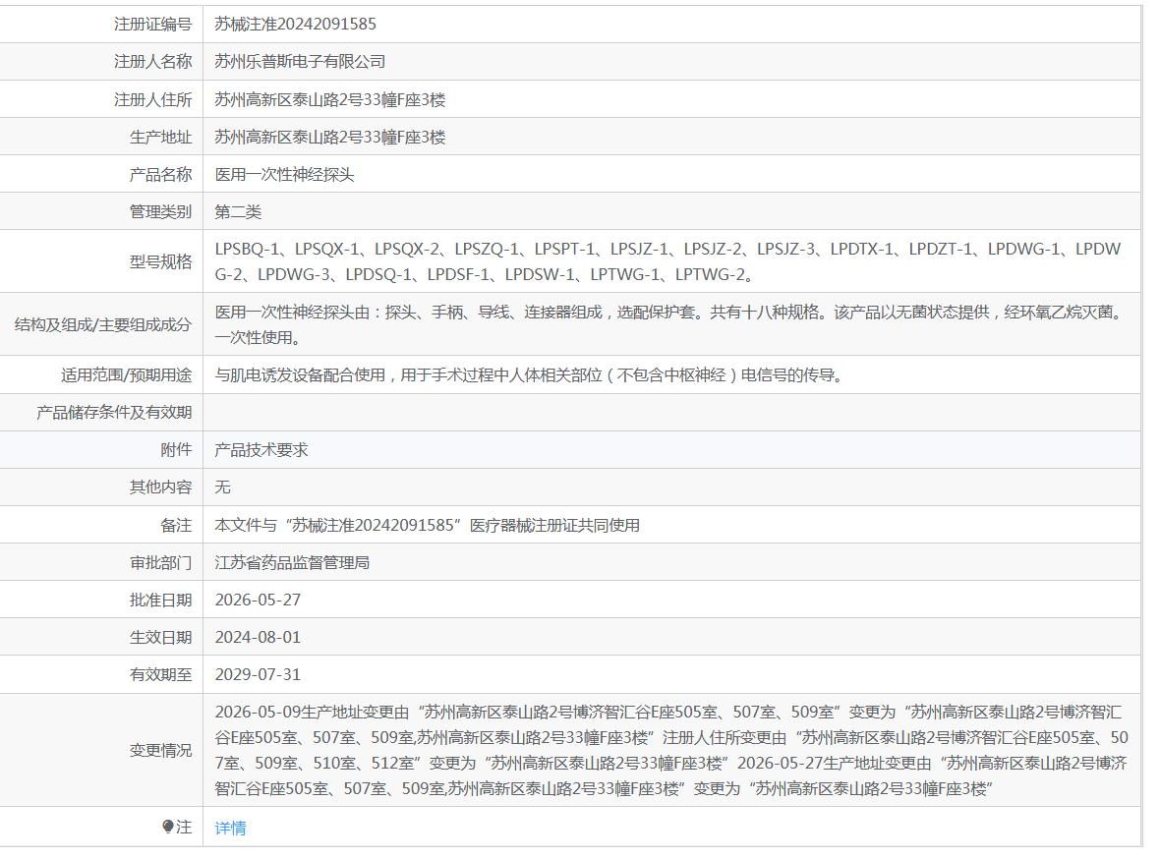Click the 注册人住所 address value
The height and width of the screenshot is (859, 1160).
point(330,99)
